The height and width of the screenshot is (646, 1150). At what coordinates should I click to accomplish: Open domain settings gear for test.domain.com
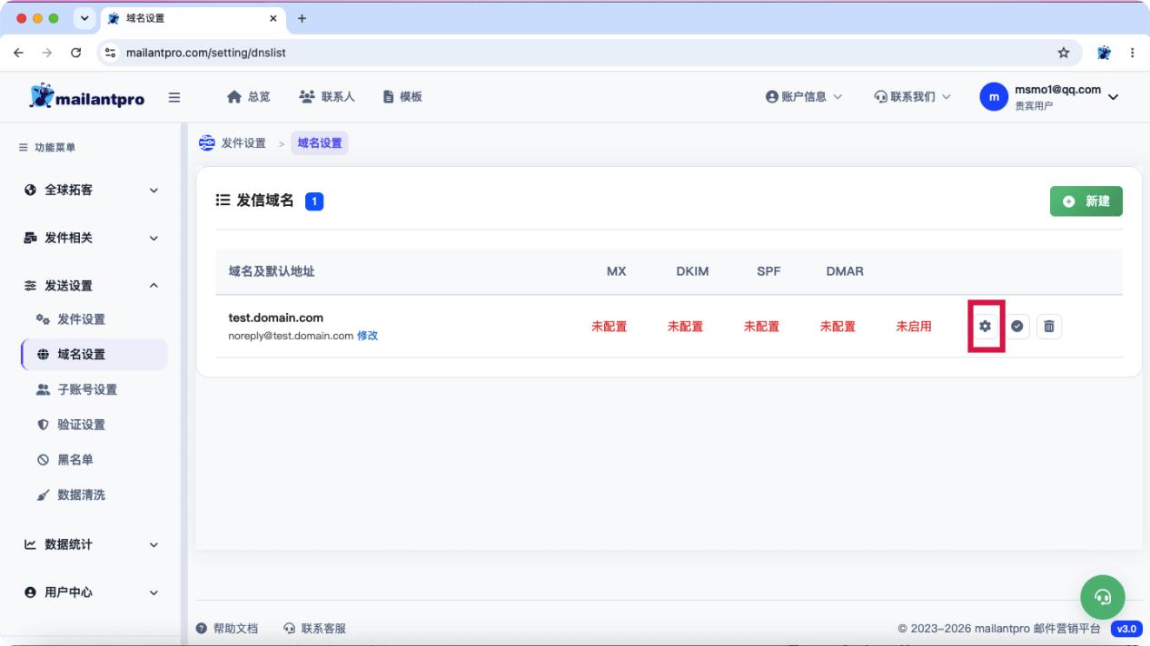pos(986,327)
